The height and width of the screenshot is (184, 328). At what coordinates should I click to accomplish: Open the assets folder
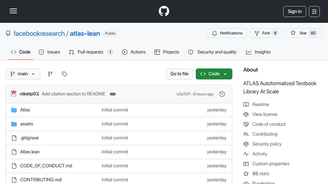(x=27, y=124)
